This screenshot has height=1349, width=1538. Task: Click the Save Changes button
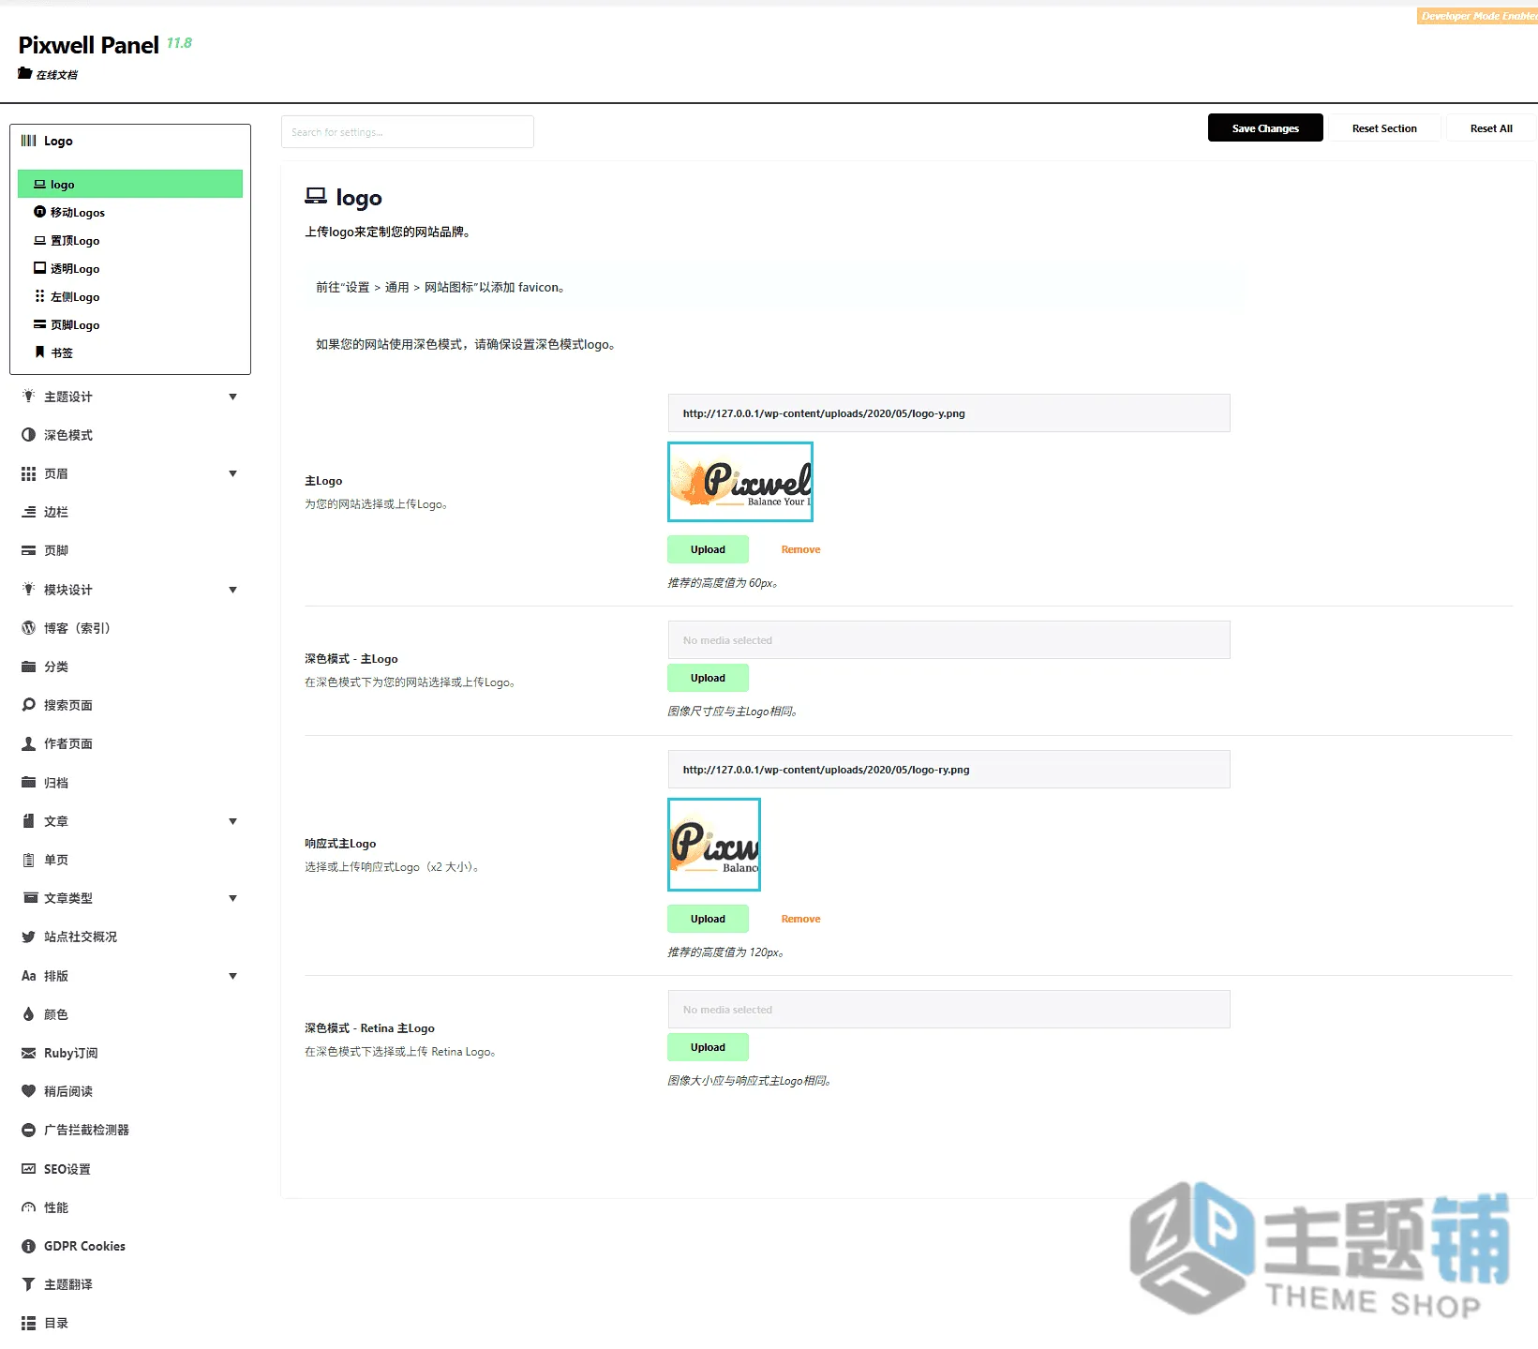click(x=1265, y=127)
